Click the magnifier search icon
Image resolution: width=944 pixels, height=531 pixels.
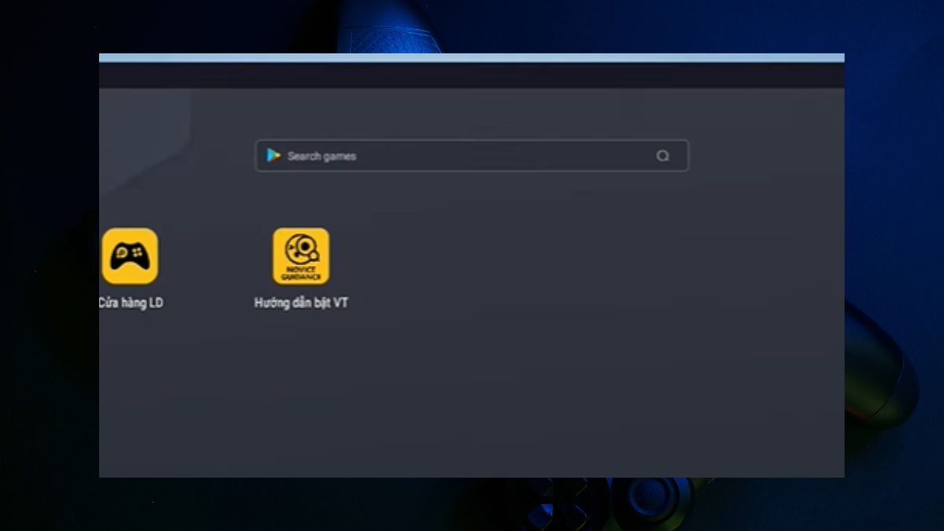click(x=663, y=156)
